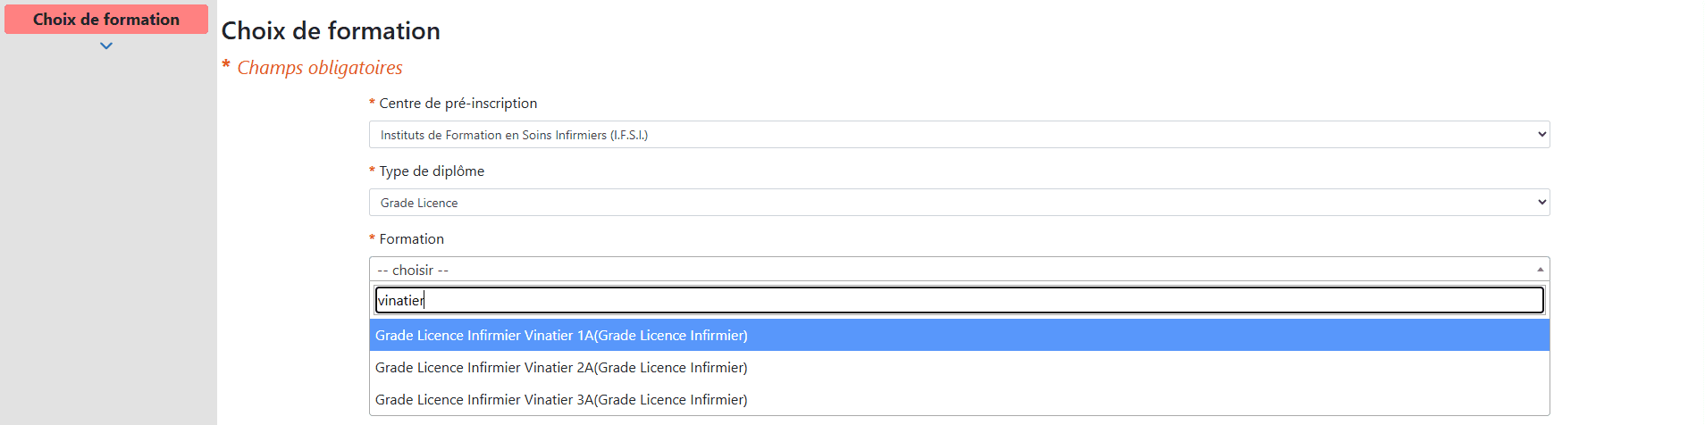Click the Champs obligatoires notice text
Viewport: 1705px width, 425px height.
coord(320,68)
